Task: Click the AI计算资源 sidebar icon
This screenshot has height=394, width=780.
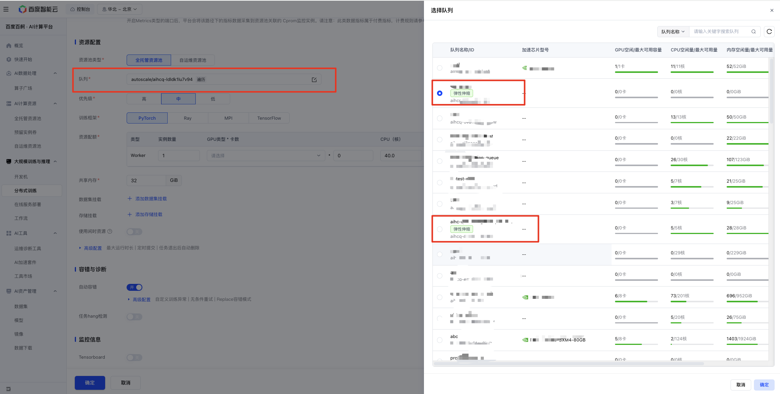Action: click(9, 104)
